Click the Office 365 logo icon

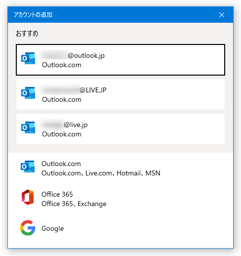coord(28,197)
